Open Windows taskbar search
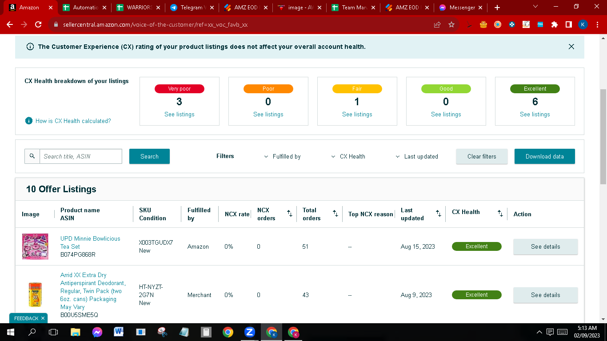Screen dimensions: 607x341 tap(32, 332)
